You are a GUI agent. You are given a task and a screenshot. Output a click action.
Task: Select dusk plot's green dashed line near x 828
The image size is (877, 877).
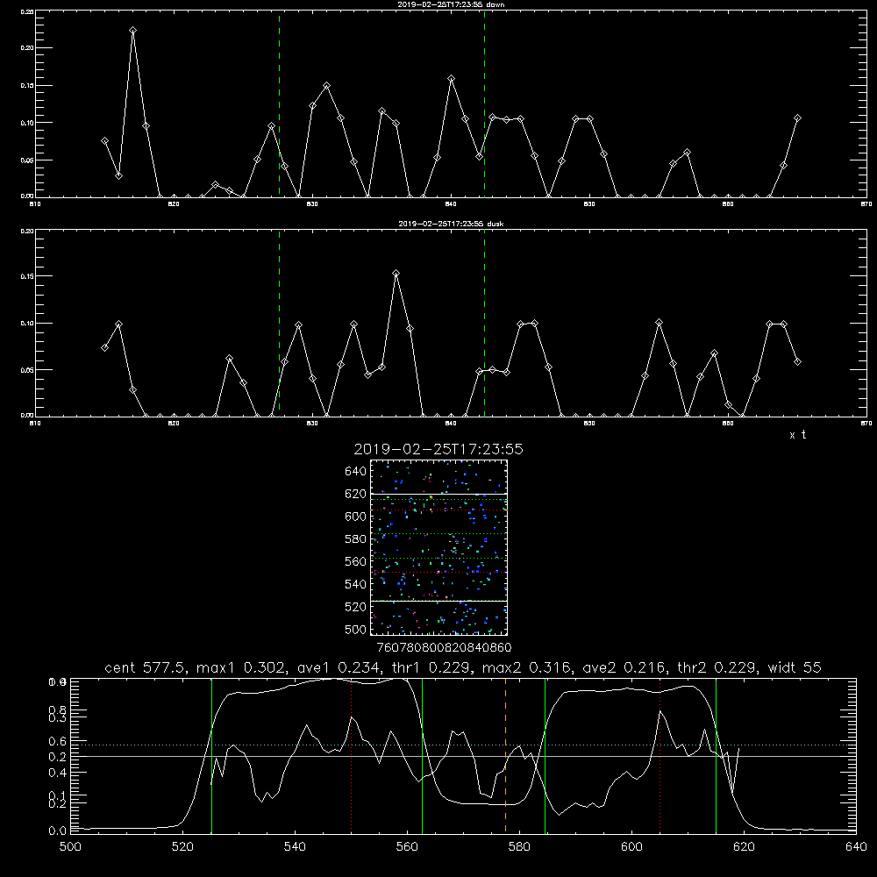point(279,324)
